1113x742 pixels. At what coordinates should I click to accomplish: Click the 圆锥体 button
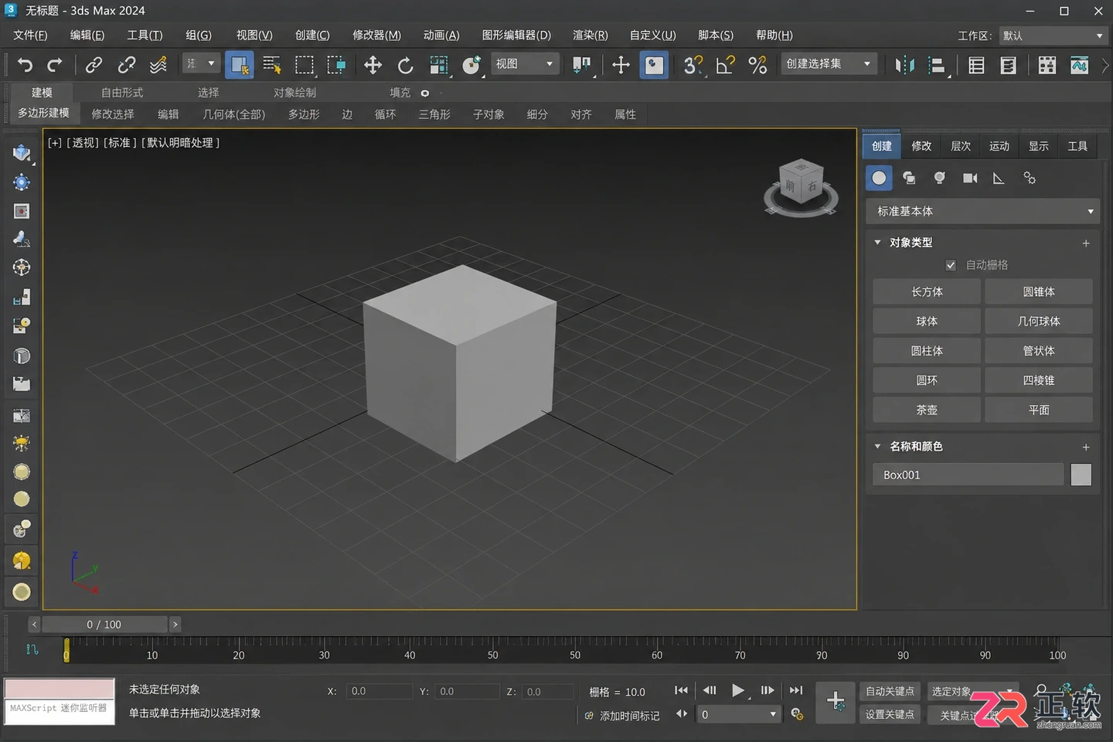(1039, 291)
